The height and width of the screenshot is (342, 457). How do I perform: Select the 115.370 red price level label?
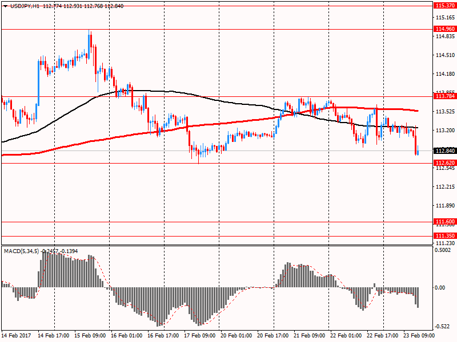(444, 5)
